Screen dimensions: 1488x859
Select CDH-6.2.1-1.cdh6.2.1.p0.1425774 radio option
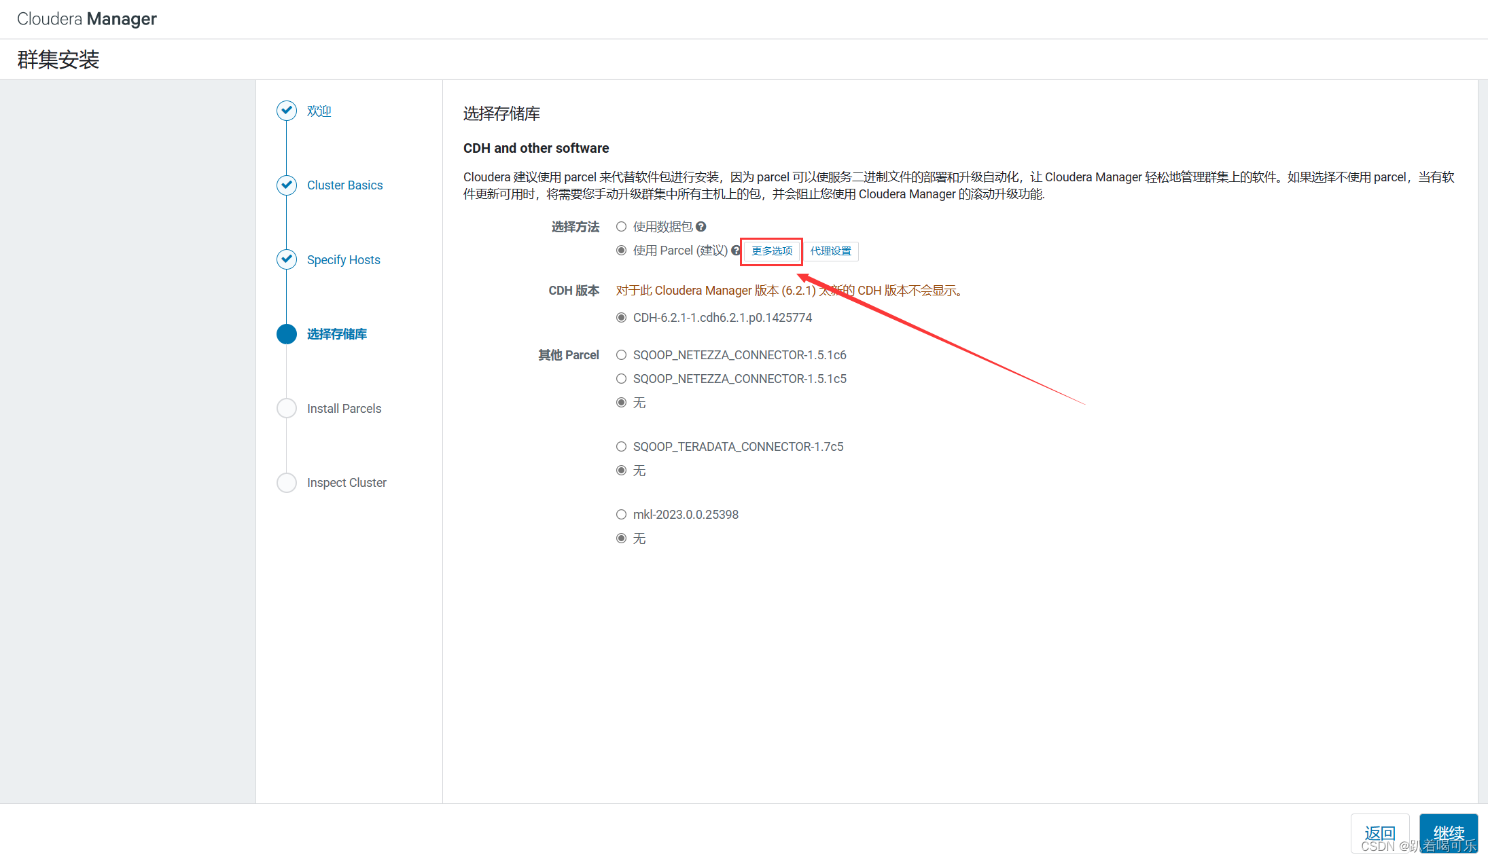pyautogui.click(x=621, y=318)
